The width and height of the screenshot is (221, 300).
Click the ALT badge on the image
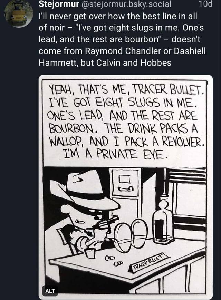(x=50, y=291)
